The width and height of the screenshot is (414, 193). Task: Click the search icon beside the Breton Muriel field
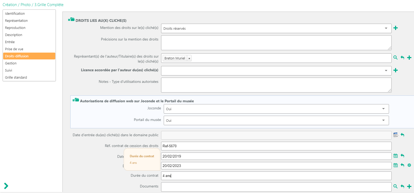coord(395,58)
